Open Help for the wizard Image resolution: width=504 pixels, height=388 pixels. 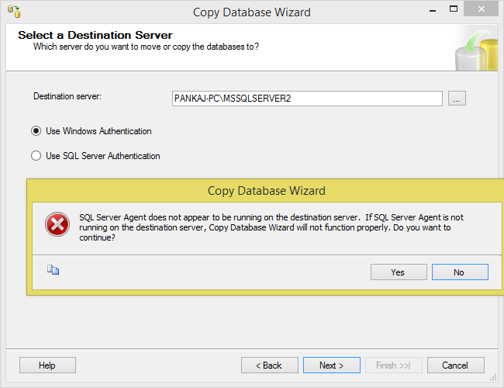[x=47, y=365]
